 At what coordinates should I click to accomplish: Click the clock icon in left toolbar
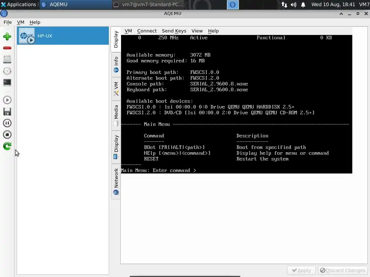click(7, 71)
